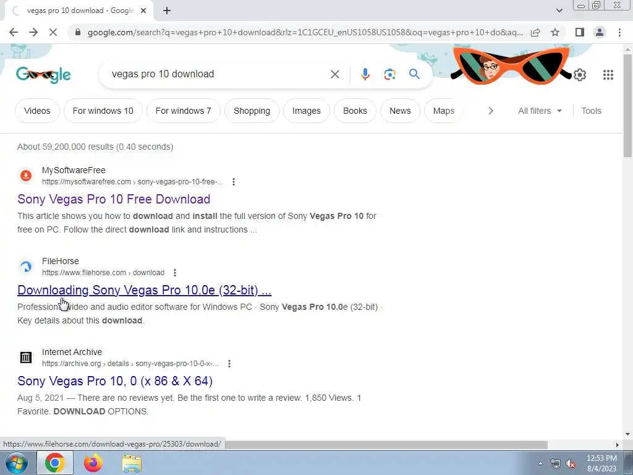Open the tab search dropdown arrow
Screen dimensions: 633x475
pyautogui.click(x=559, y=11)
